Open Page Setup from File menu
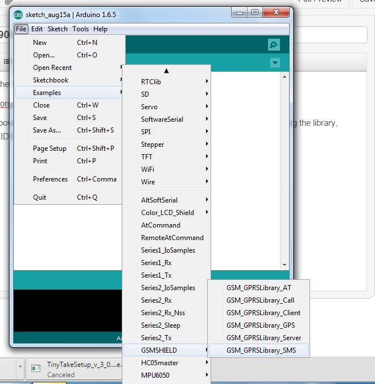The width and height of the screenshot is (375, 384). coord(69,148)
